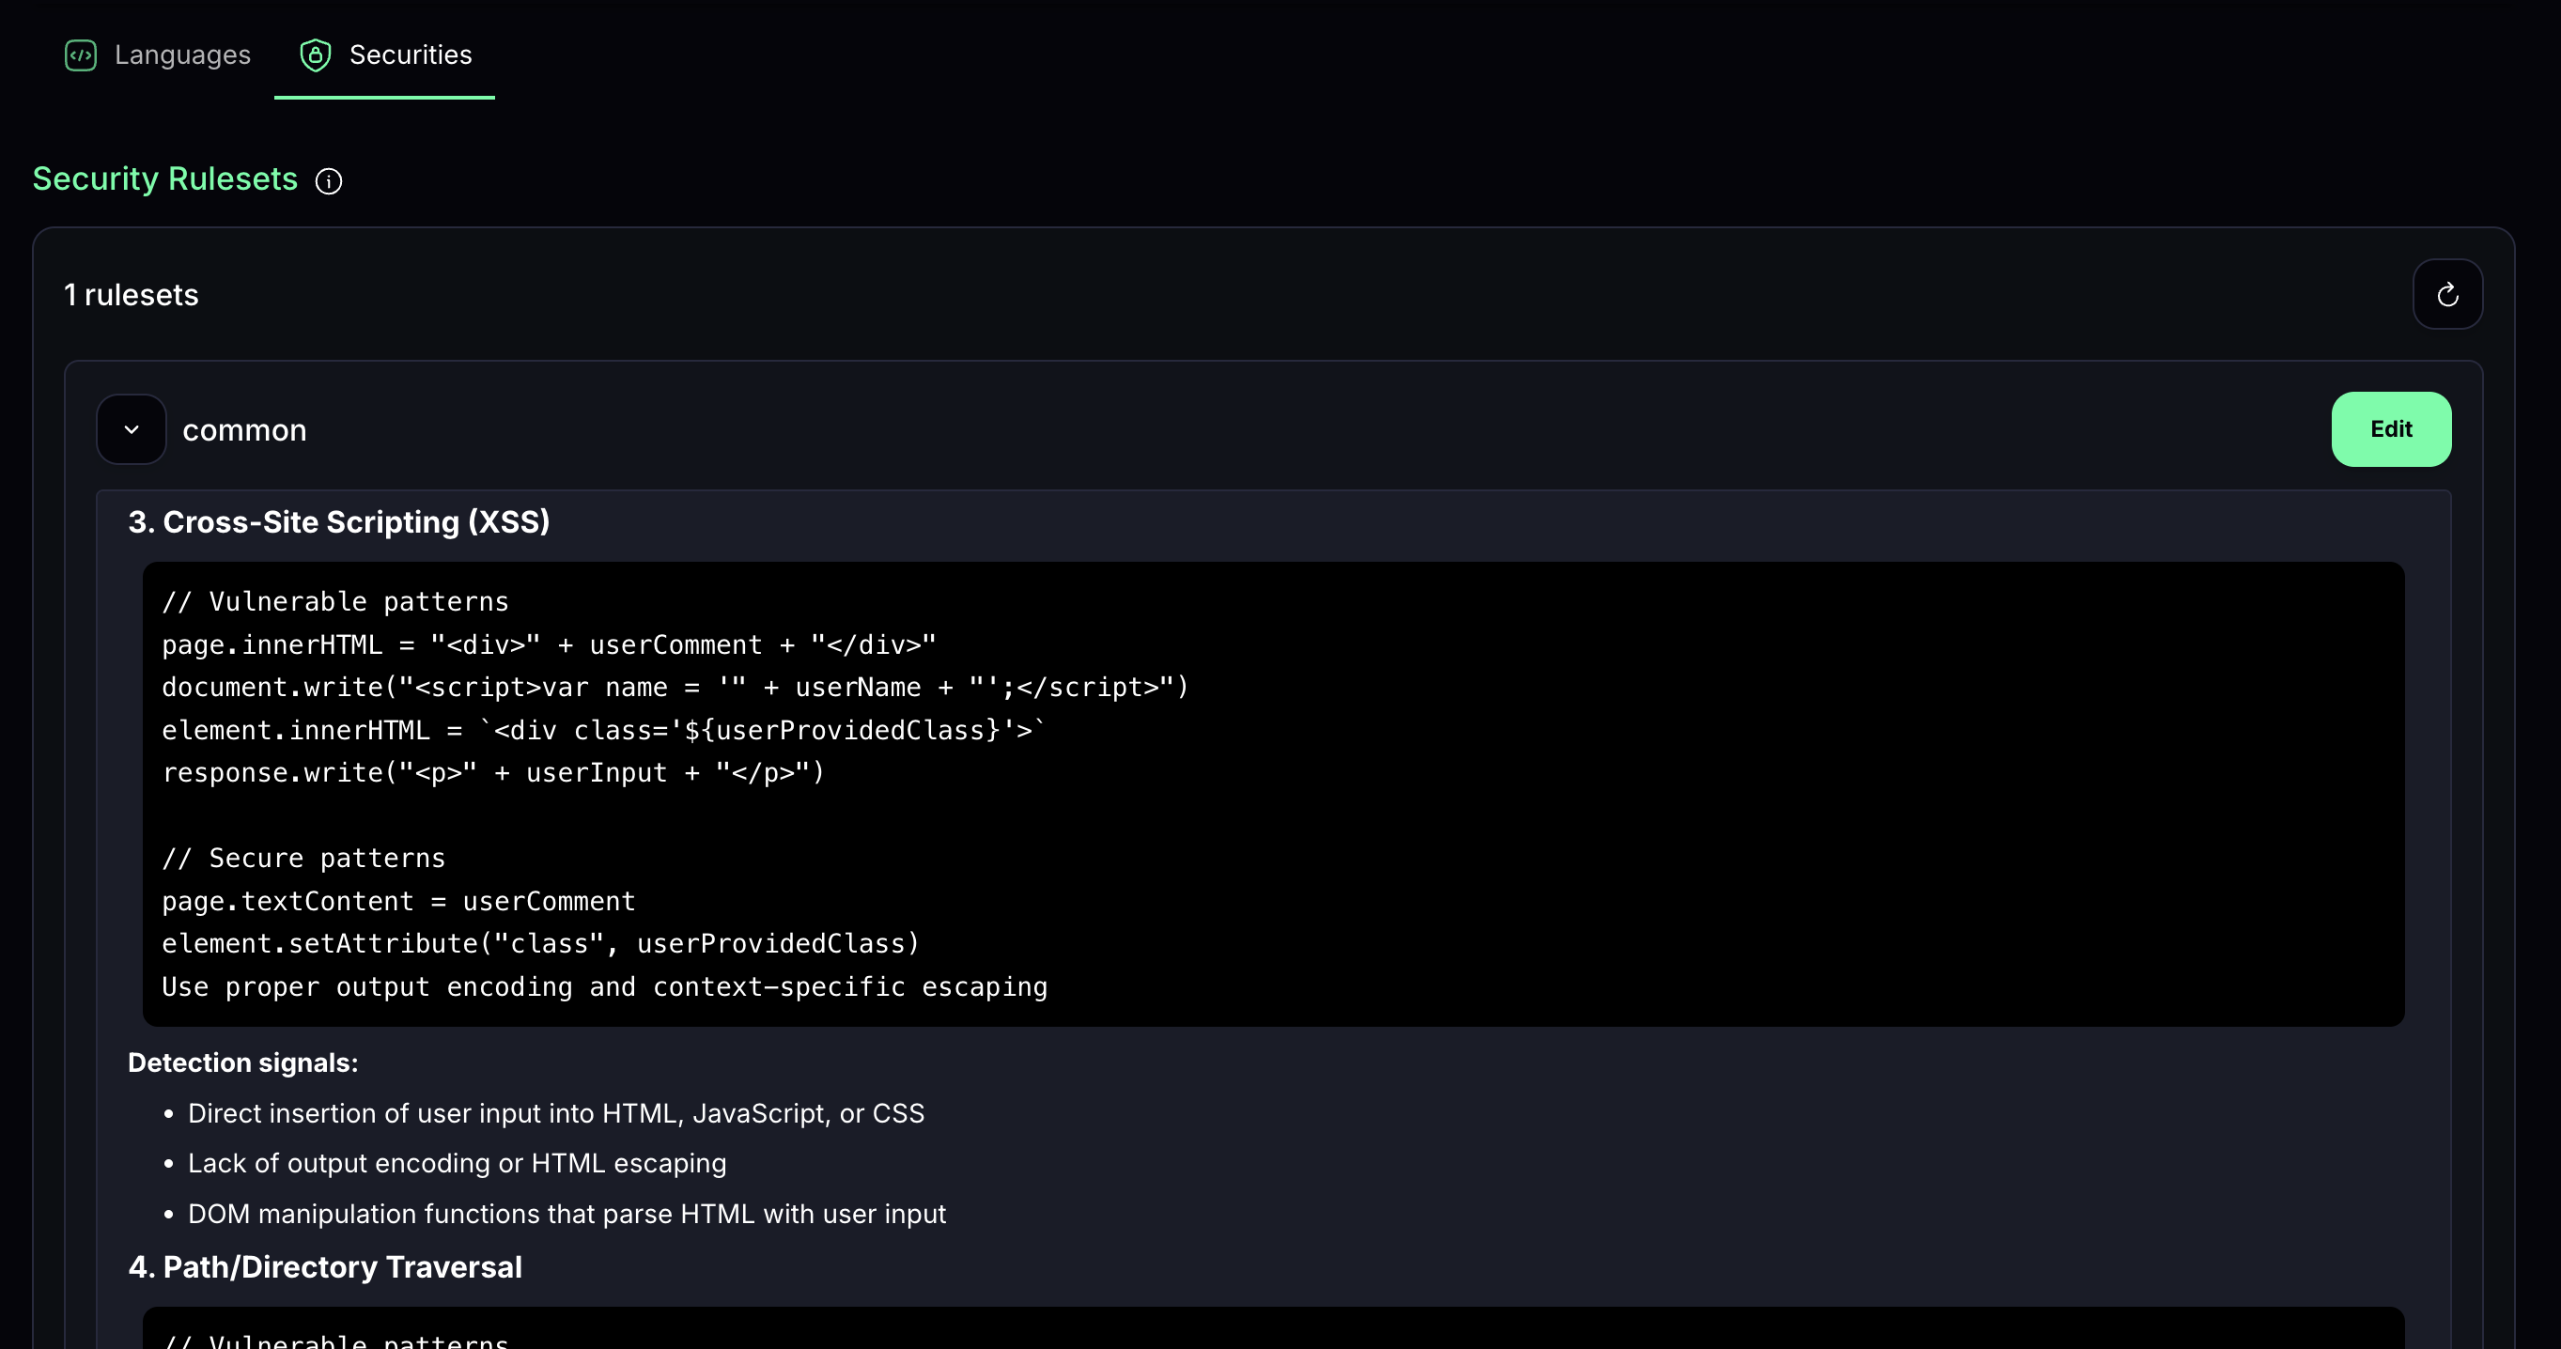Viewport: 2561px width, 1349px height.
Task: Open Security Rulesets info tooltip icon
Action: click(329, 181)
